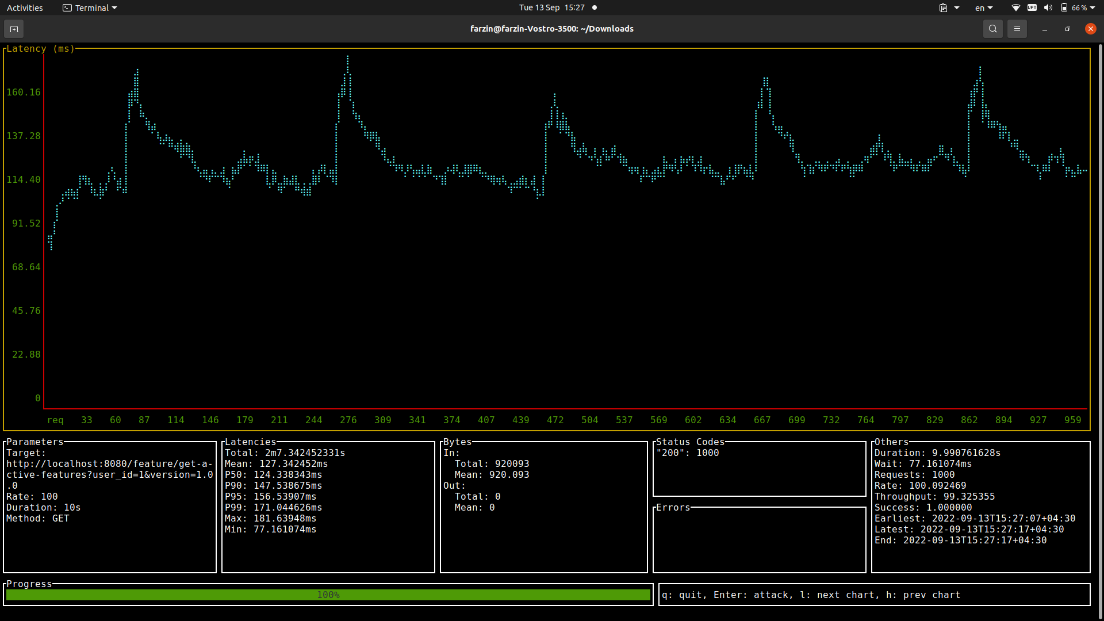Click the Bytes In 'Total: 920093' line
The width and height of the screenshot is (1104, 621).
click(x=492, y=464)
